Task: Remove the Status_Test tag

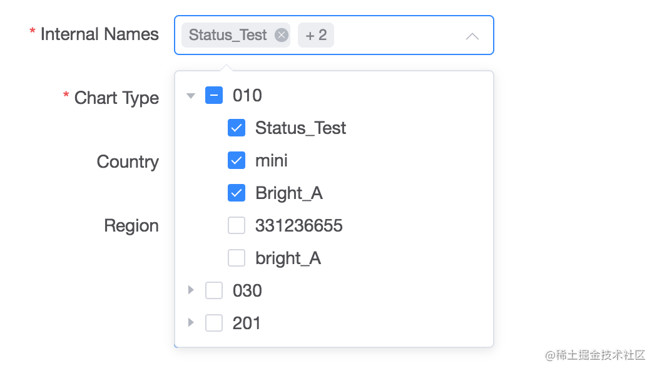Action: click(281, 35)
